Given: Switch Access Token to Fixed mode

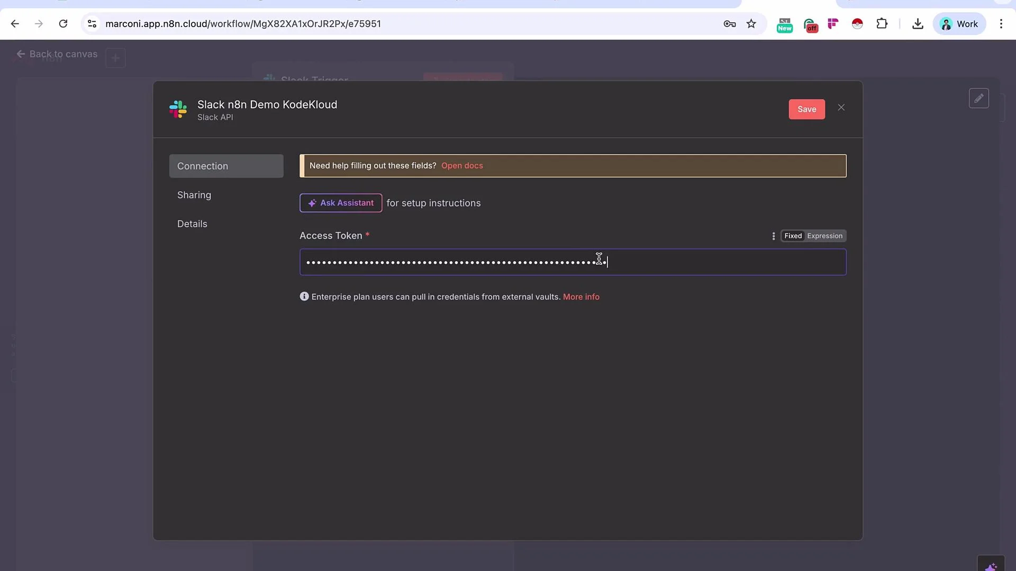Looking at the screenshot, I should (x=793, y=236).
